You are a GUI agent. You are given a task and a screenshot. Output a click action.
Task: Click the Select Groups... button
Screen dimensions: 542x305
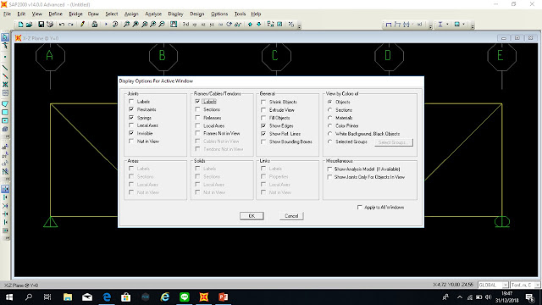[x=394, y=142]
